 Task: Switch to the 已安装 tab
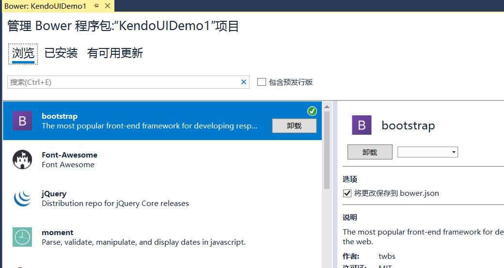pos(61,53)
